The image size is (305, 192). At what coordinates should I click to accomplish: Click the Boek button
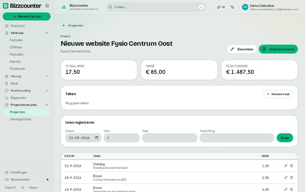pos(285,138)
